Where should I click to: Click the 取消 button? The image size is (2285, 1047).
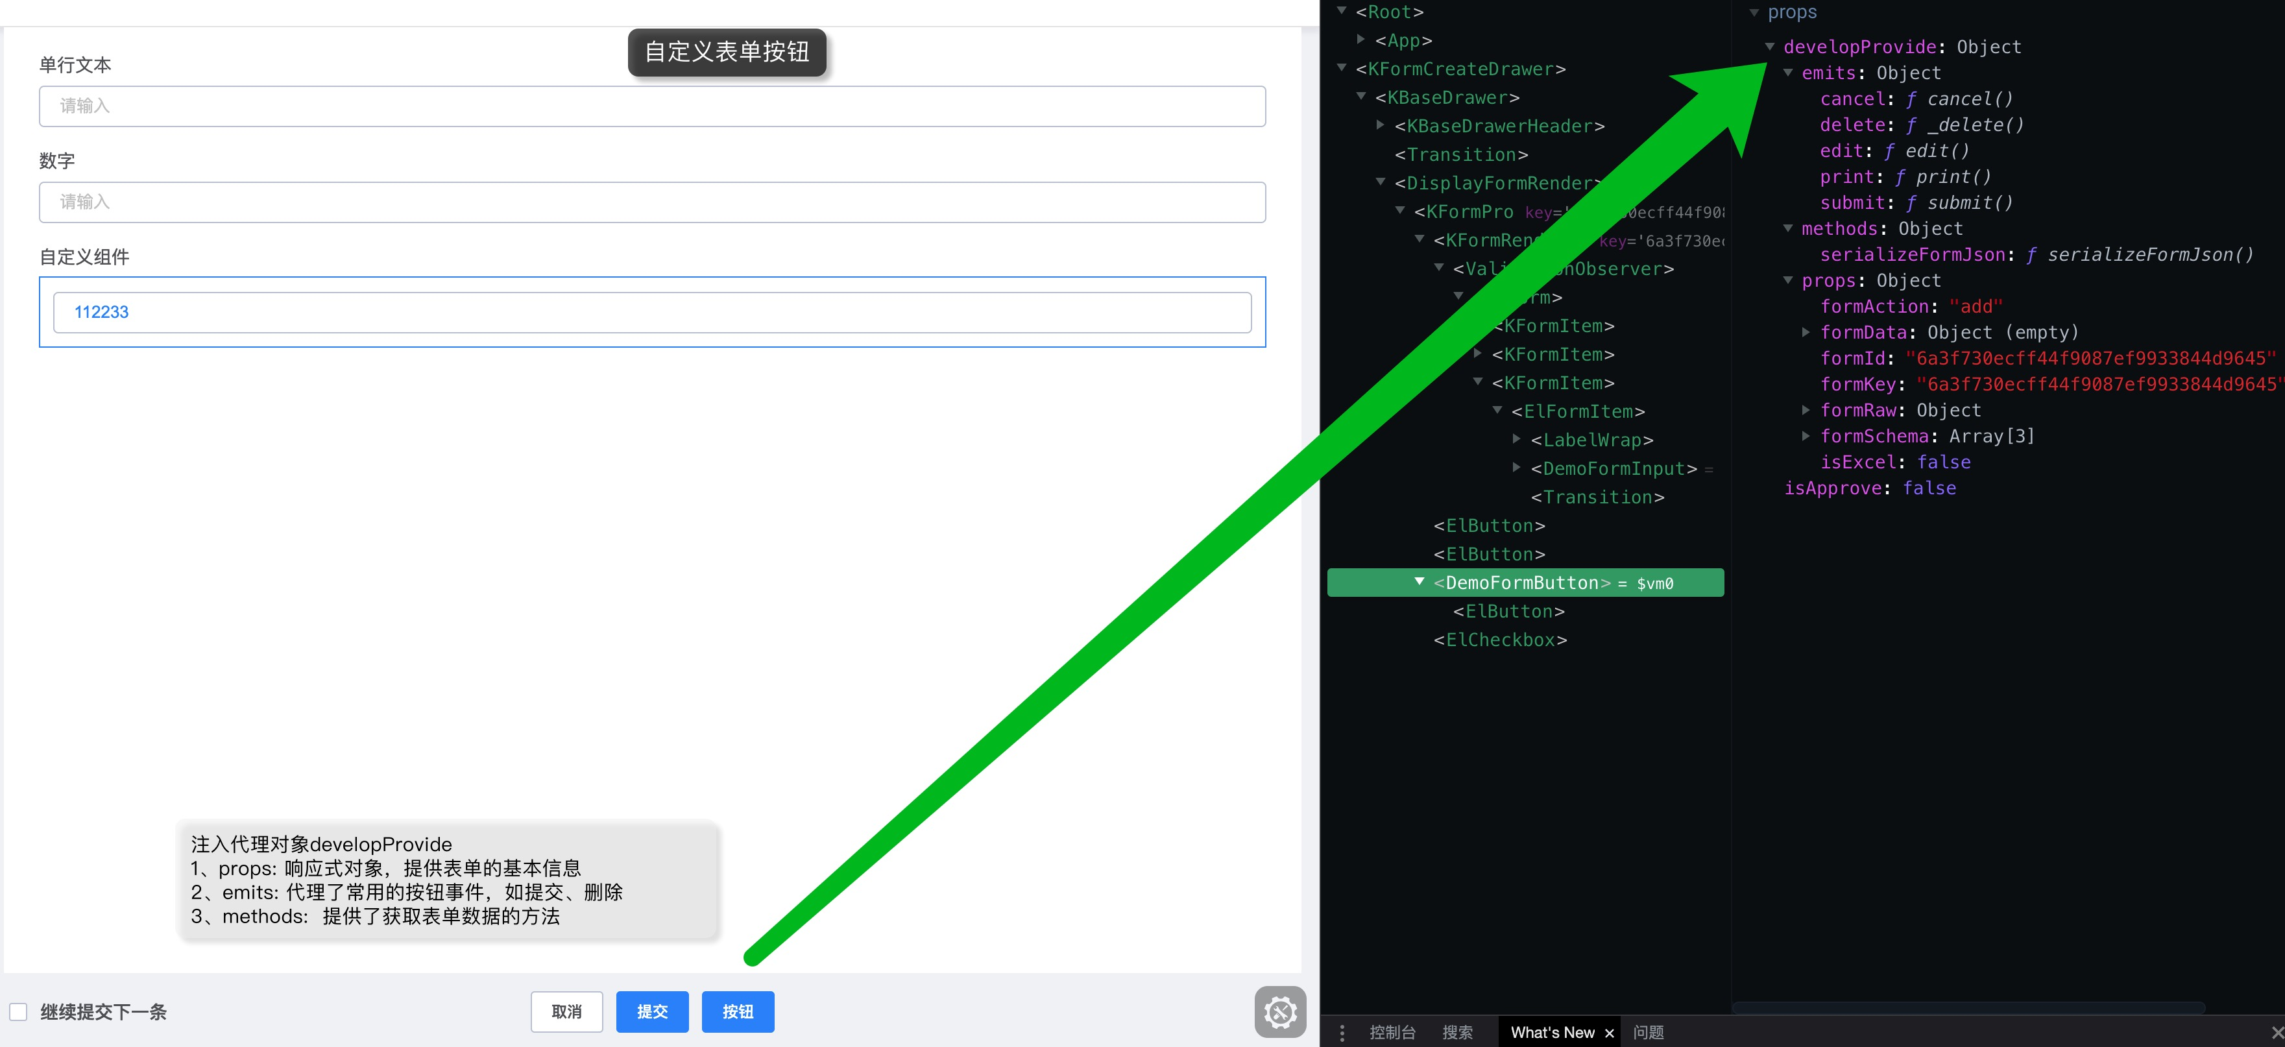tap(567, 1011)
